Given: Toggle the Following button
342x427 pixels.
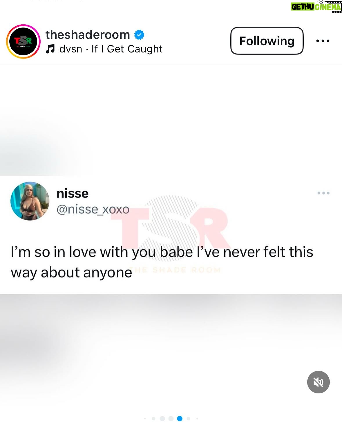Looking at the screenshot, I should [x=267, y=41].
